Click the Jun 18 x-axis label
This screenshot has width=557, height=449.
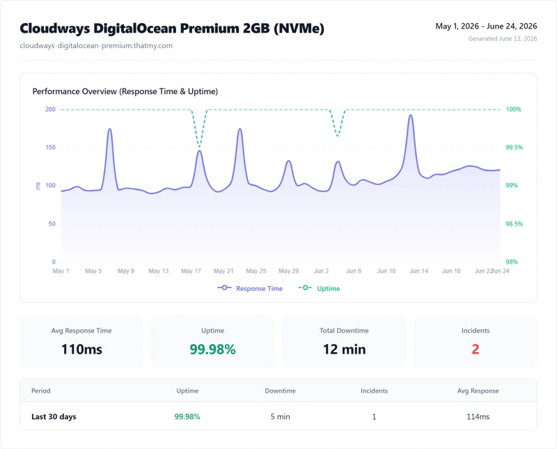pos(451,271)
